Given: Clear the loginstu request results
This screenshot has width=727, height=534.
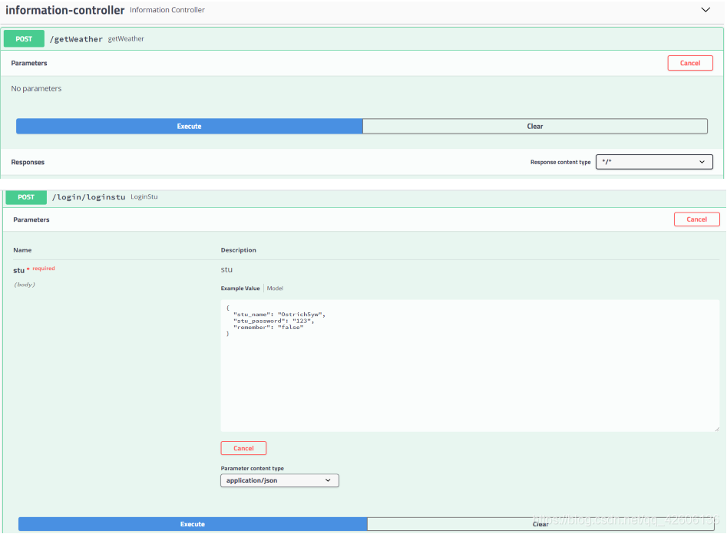Looking at the screenshot, I should click(x=540, y=524).
